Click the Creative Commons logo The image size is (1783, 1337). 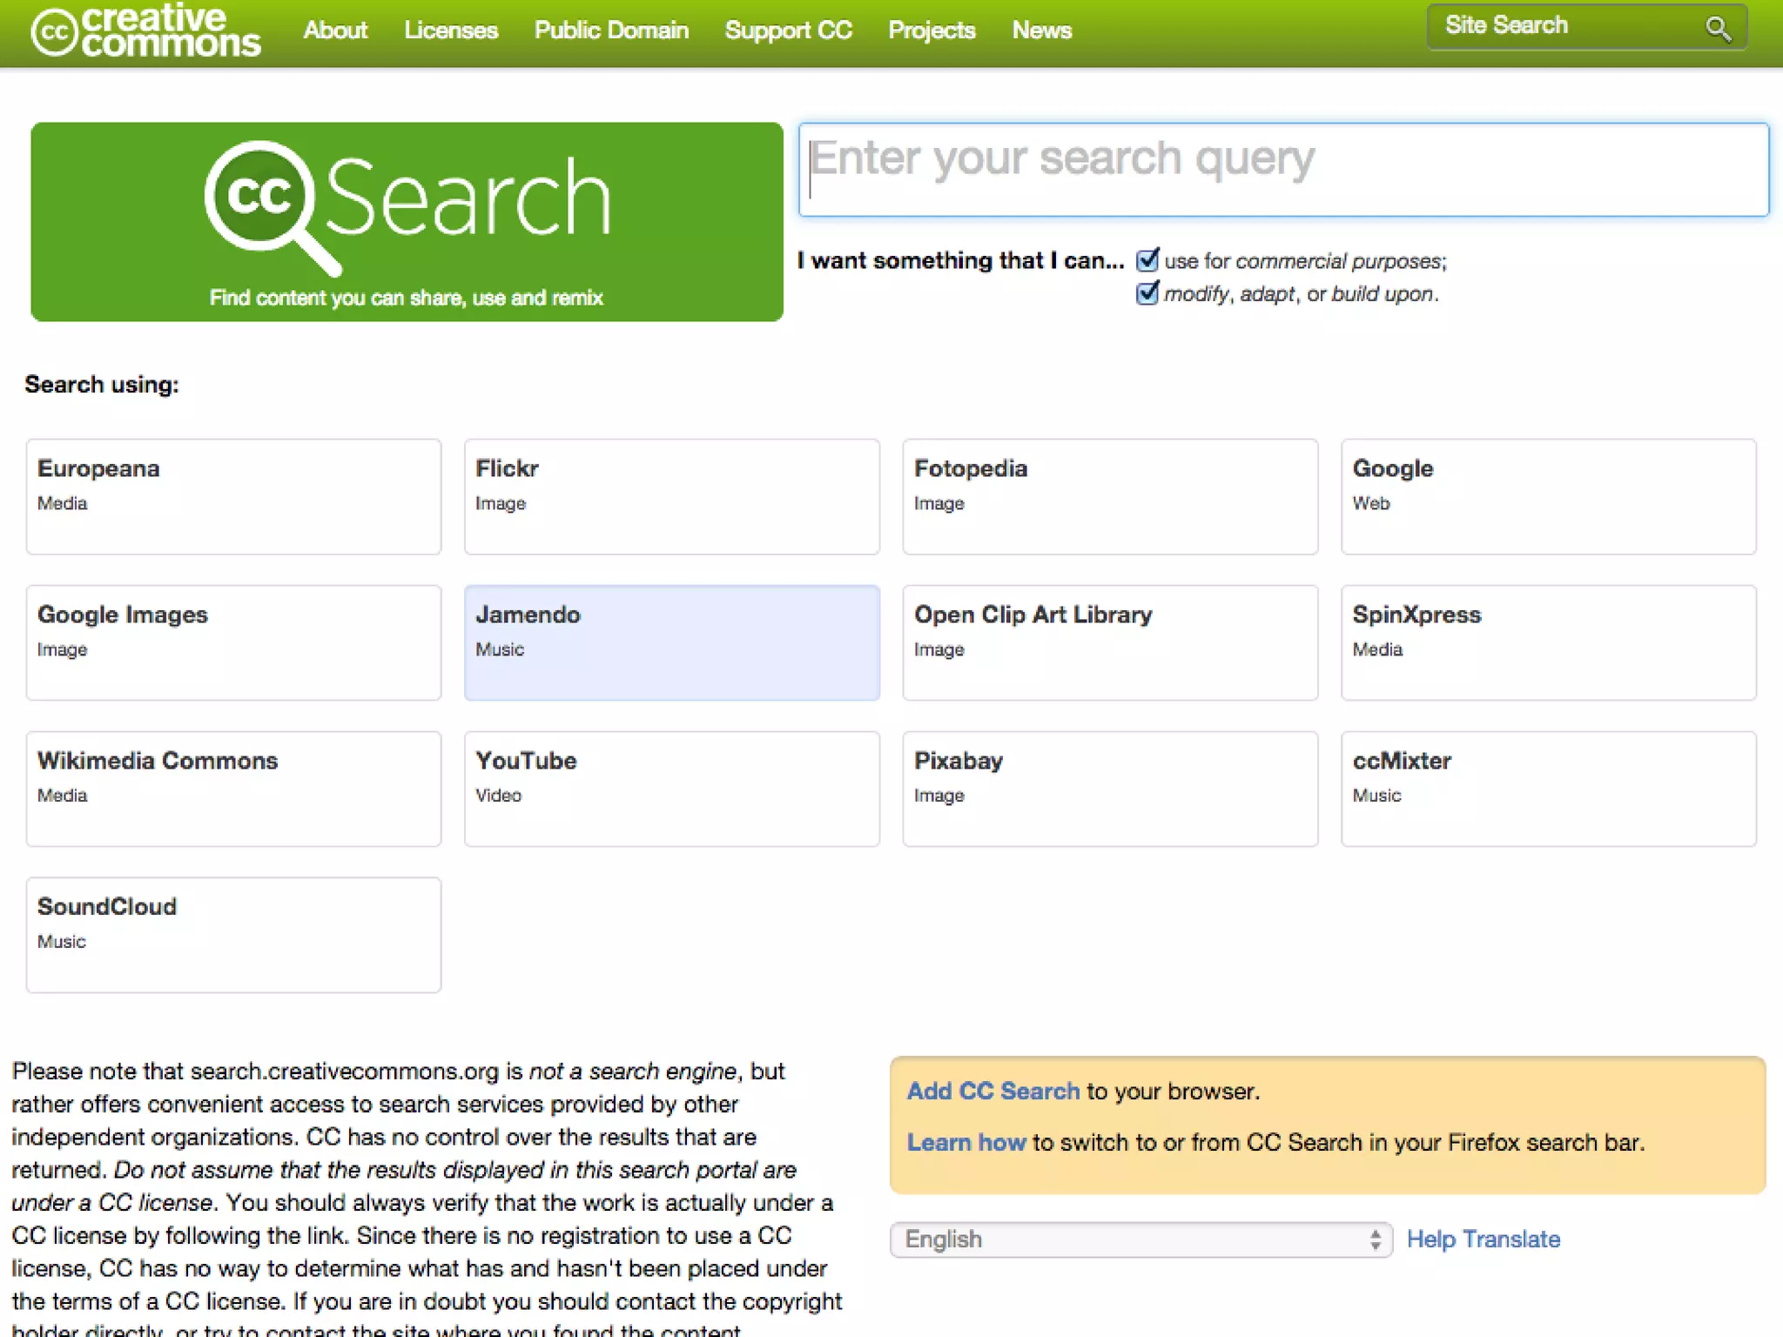(x=145, y=30)
